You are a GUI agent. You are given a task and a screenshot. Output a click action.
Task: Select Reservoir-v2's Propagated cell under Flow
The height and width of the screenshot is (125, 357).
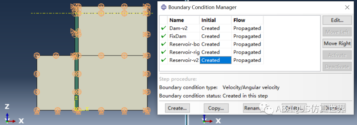pyautogui.click(x=248, y=60)
